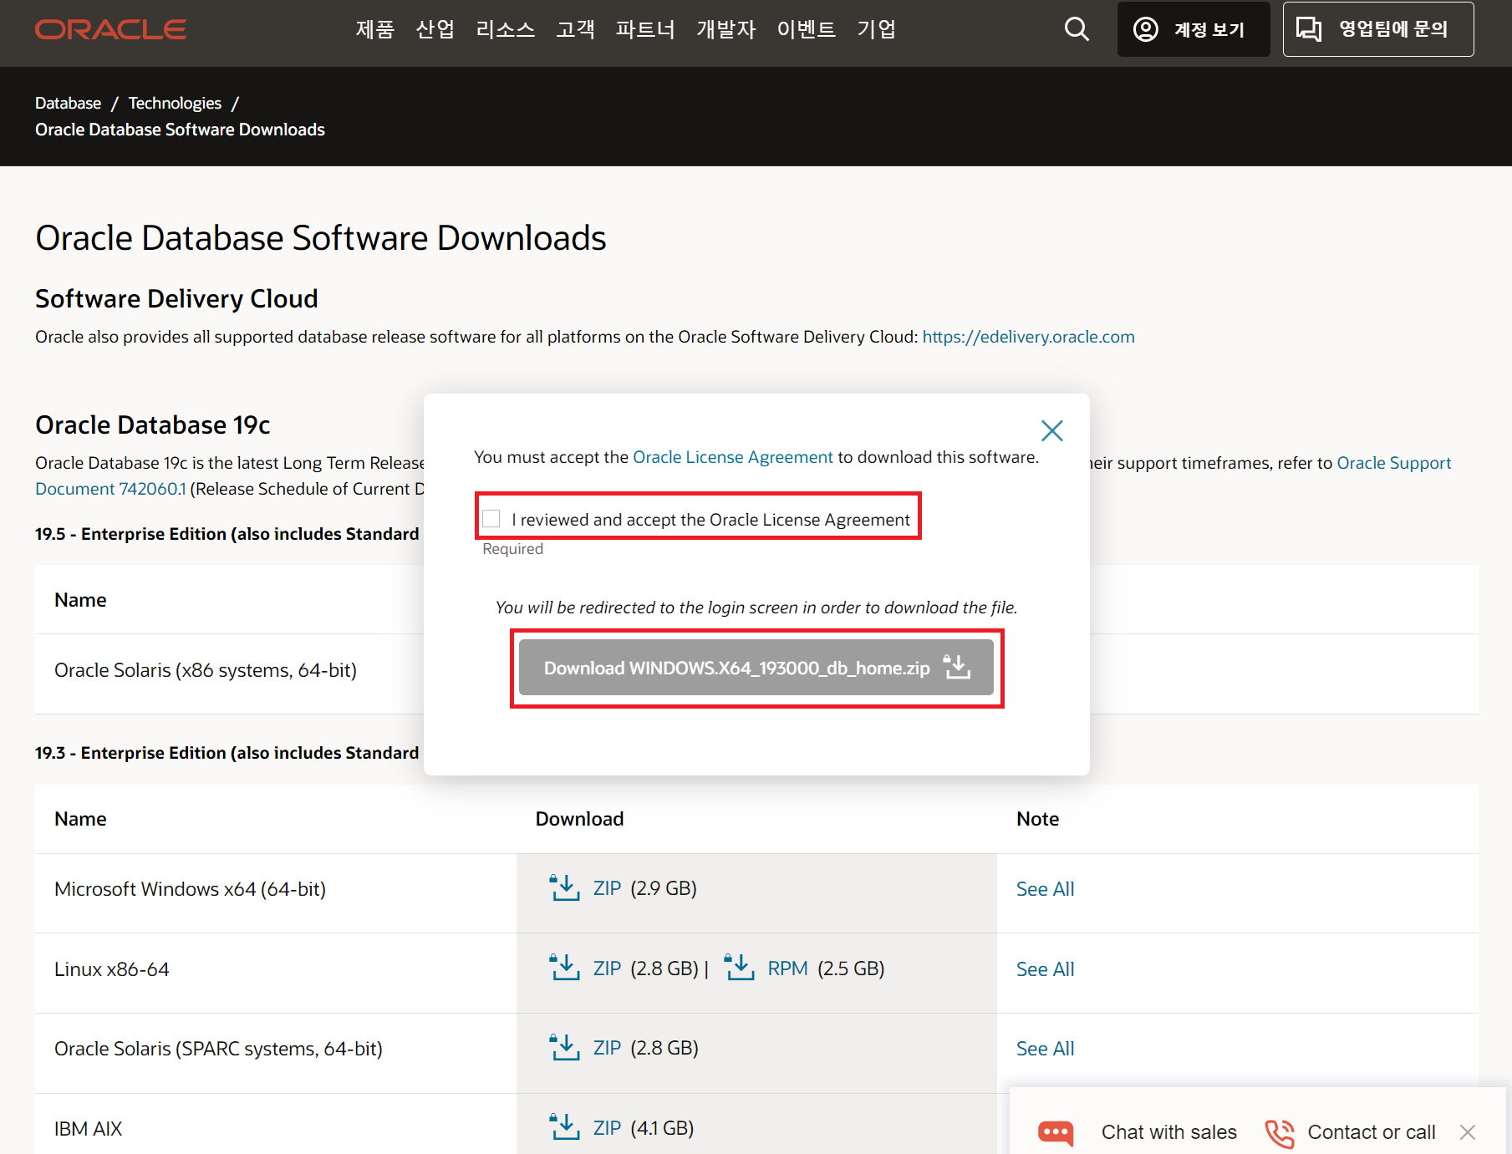Screen dimensions: 1512x1154
Task: Click the Linux x86-64 row name
Action: coord(112,969)
